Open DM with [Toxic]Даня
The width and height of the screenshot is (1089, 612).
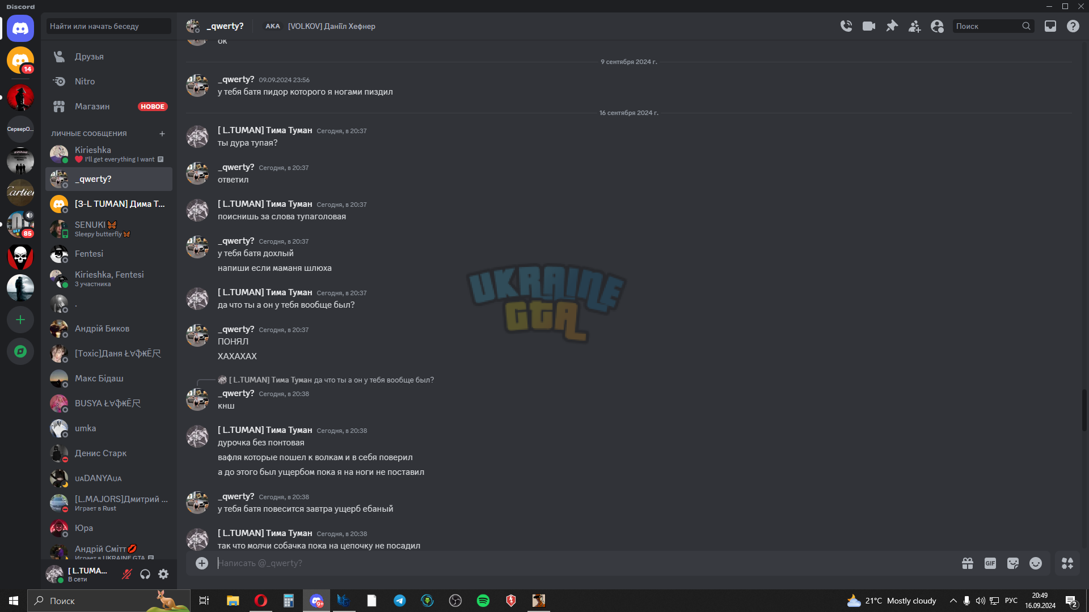pos(109,354)
